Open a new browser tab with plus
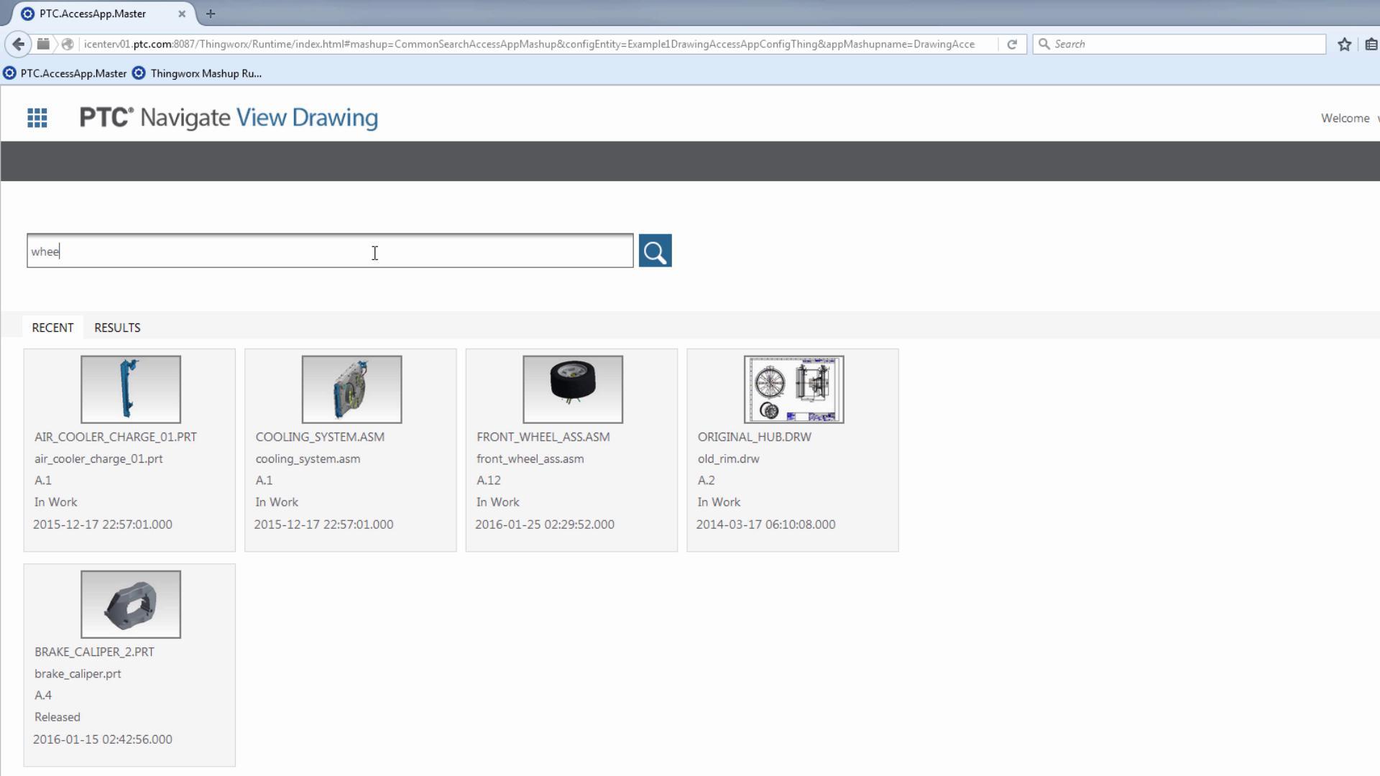 pyautogui.click(x=211, y=14)
